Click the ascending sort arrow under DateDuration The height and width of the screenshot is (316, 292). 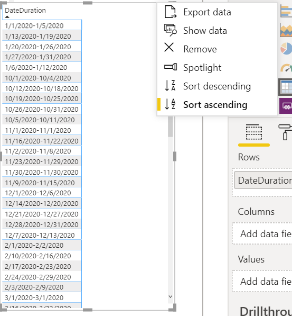(x=7, y=17)
